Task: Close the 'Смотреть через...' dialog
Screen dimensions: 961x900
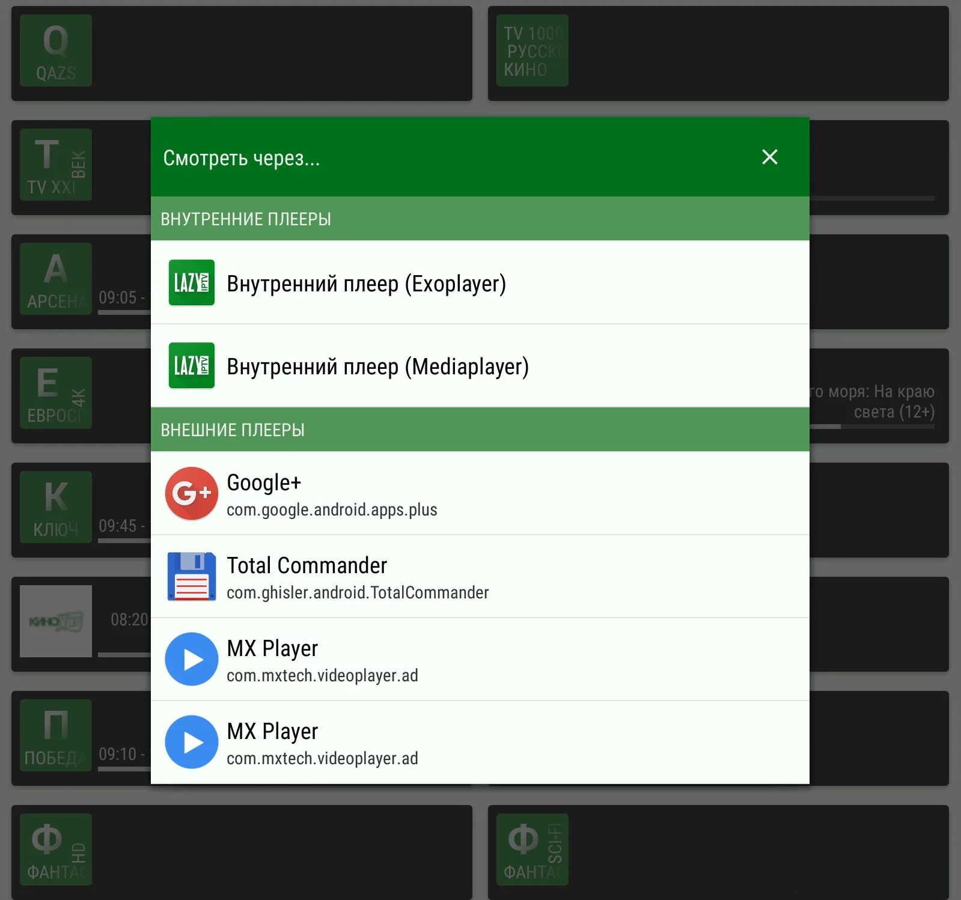Action: click(769, 157)
